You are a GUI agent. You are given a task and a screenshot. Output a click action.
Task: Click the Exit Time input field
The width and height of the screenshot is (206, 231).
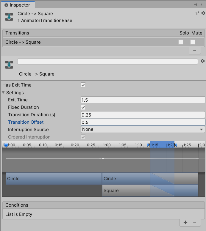pyautogui.click(x=143, y=100)
